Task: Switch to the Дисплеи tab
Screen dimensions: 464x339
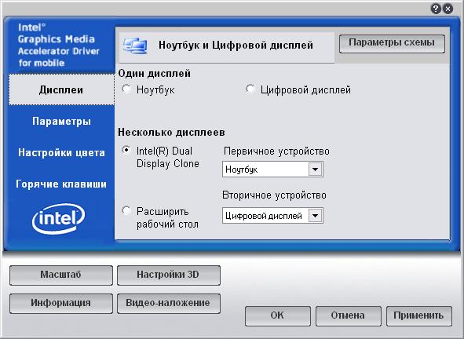Action: click(x=61, y=89)
